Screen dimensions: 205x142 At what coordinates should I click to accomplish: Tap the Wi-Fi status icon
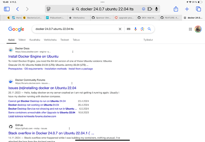[x=190, y=2]
